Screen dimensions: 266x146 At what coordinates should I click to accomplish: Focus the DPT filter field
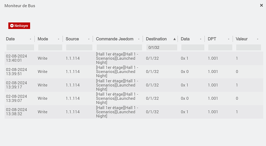(220, 47)
